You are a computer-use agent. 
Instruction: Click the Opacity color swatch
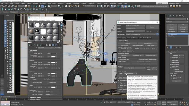53,87
